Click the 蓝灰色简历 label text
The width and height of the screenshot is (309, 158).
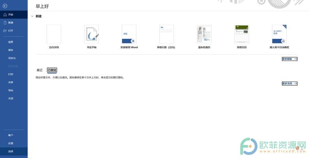(x=204, y=48)
